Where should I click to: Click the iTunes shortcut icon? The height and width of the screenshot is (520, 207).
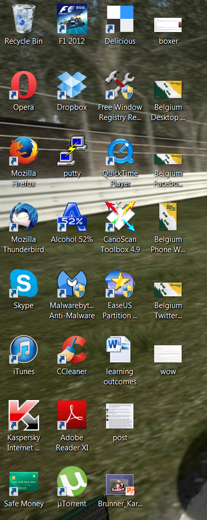[23, 350]
